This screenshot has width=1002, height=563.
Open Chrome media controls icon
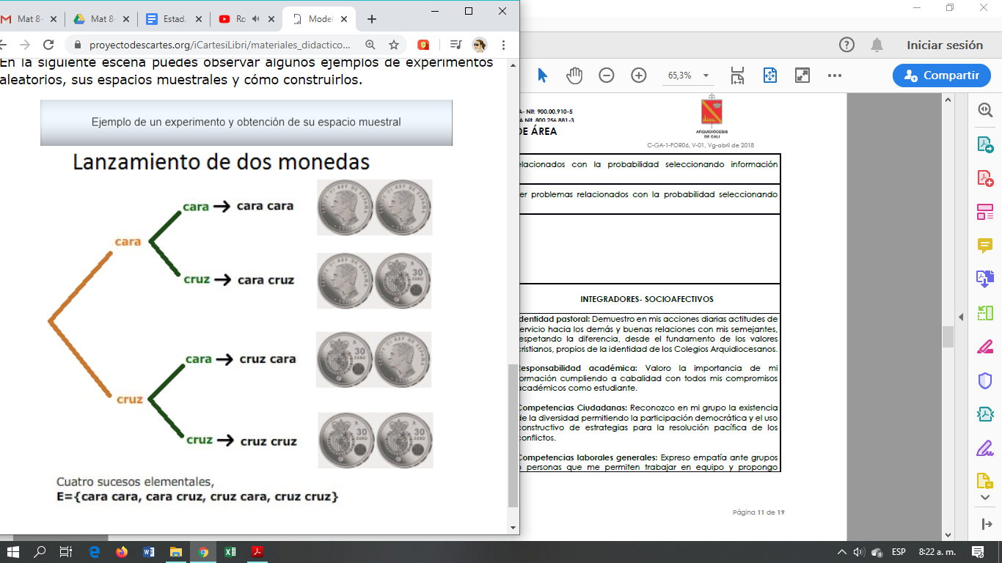pos(456,45)
